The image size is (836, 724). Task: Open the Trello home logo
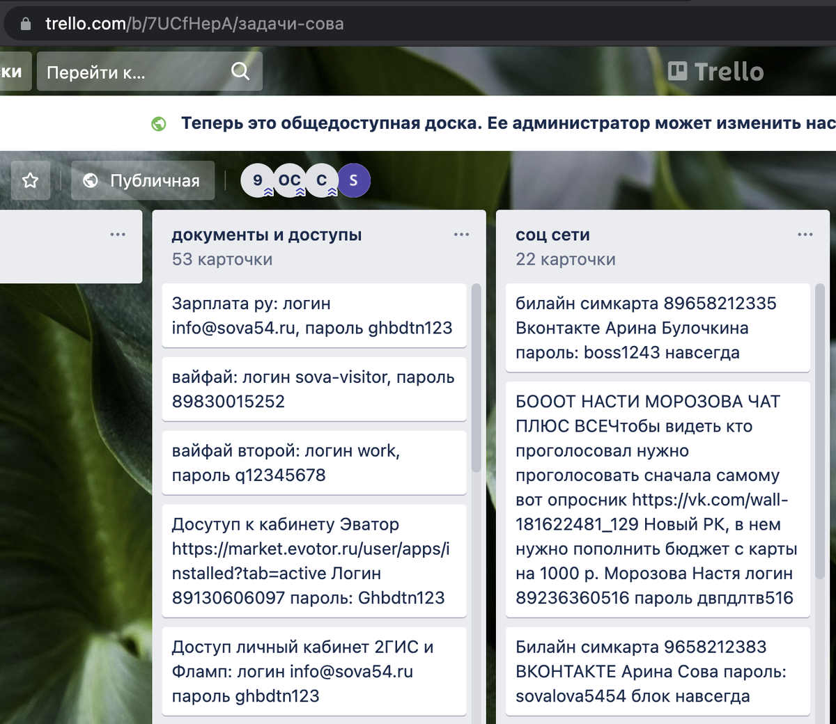point(715,71)
